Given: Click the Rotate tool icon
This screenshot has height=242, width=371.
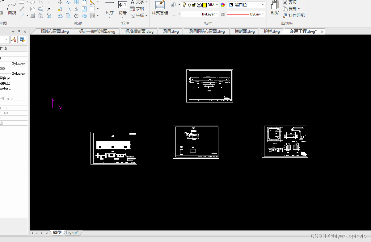Looking at the screenshot, I should pos(76,16).
